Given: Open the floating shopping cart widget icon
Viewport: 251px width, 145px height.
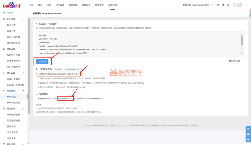Looking at the screenshot, I should (x=248, y=129).
